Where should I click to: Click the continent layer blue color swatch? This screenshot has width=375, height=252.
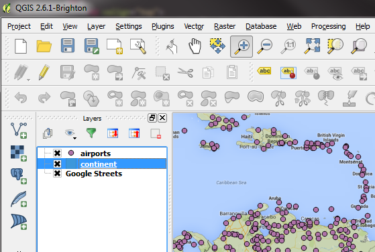[71, 164]
